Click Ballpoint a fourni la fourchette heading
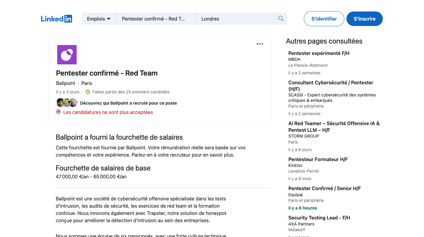Screen dimensions: 424x237 click(119, 137)
